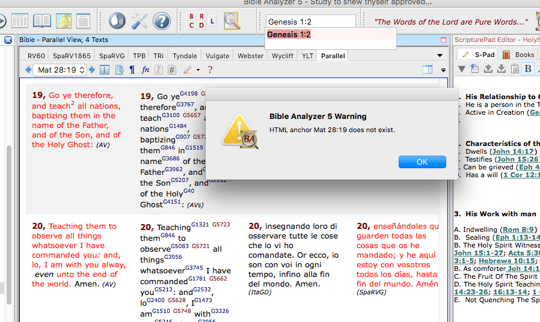Choose the Genesis 1:2 autocomplete suggestion

point(331,35)
